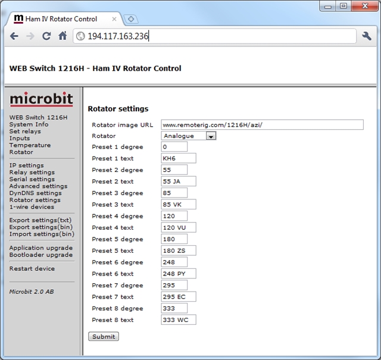Close the Ham IV Rotator Control tab
The height and width of the screenshot is (360, 381).
114,19
